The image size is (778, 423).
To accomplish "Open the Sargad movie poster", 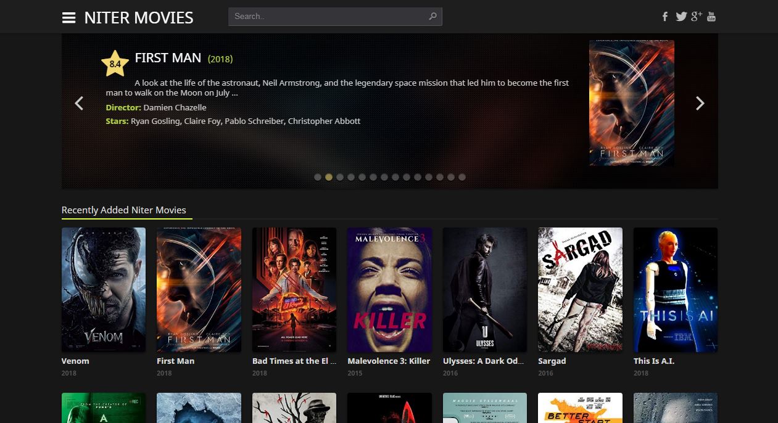I will [580, 290].
